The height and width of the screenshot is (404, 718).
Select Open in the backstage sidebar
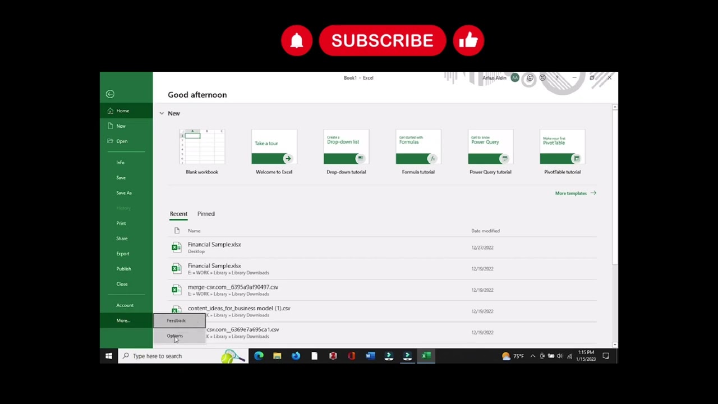126,141
